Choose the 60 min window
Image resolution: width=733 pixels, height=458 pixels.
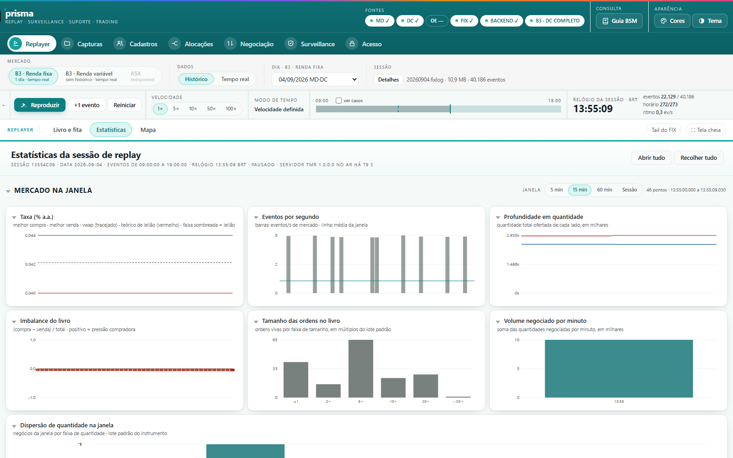coord(604,190)
